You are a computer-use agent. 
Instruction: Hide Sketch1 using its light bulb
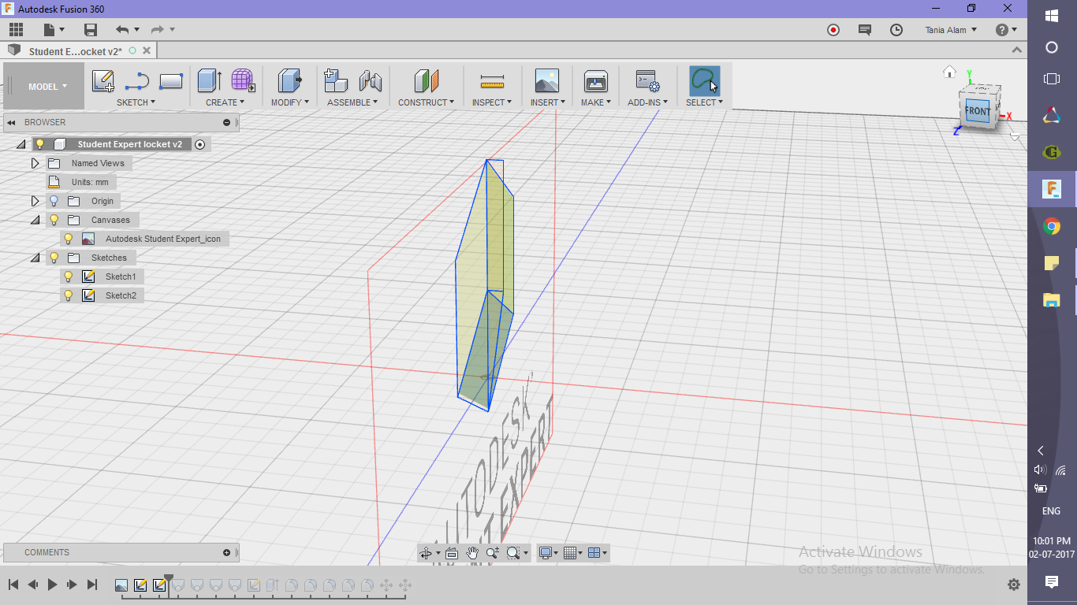[69, 277]
